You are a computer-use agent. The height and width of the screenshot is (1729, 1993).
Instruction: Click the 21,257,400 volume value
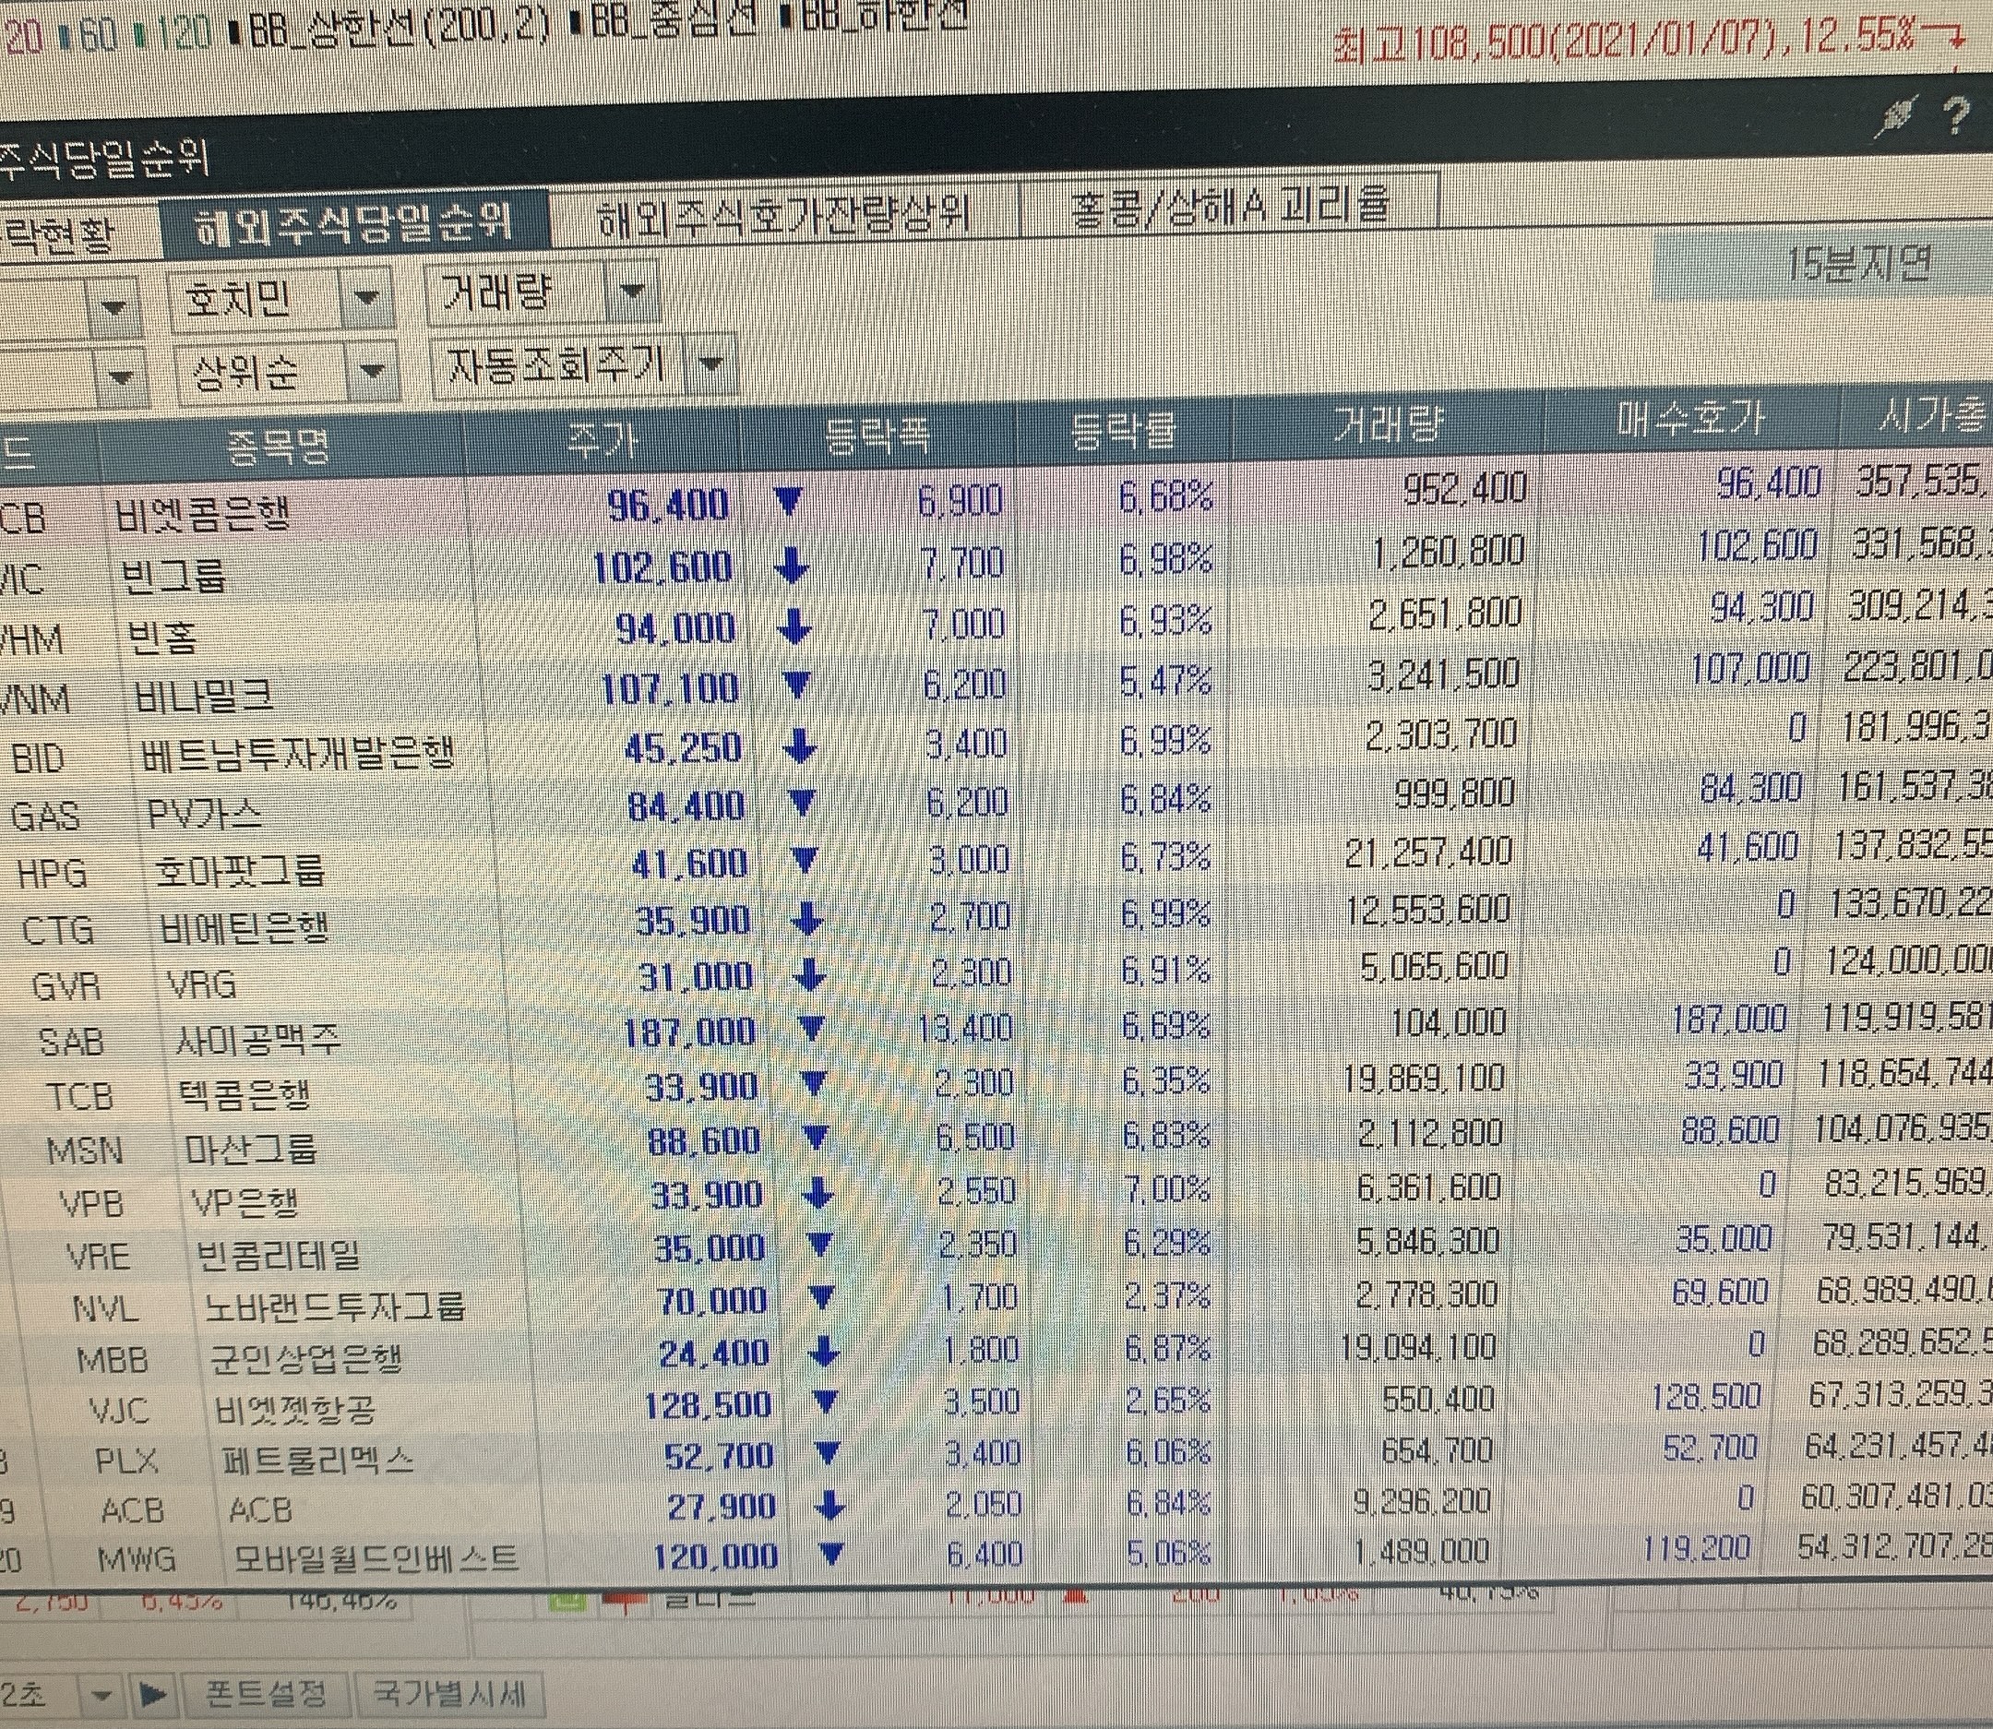coord(1427,852)
